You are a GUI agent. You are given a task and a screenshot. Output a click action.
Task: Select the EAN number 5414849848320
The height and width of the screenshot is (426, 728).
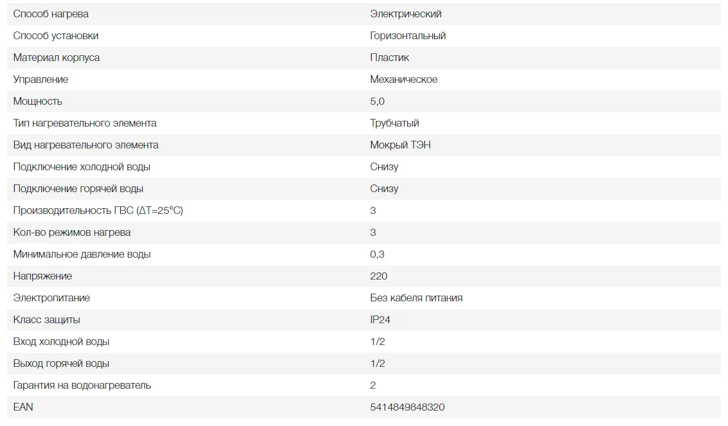[x=407, y=407]
